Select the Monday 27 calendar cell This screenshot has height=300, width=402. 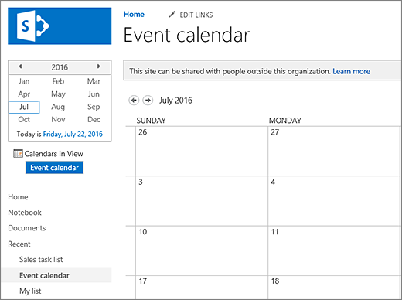coord(335,152)
